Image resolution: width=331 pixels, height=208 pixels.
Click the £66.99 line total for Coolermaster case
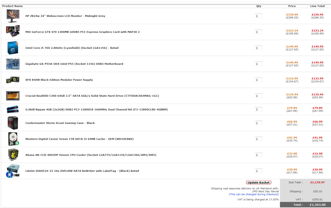(x=317, y=122)
